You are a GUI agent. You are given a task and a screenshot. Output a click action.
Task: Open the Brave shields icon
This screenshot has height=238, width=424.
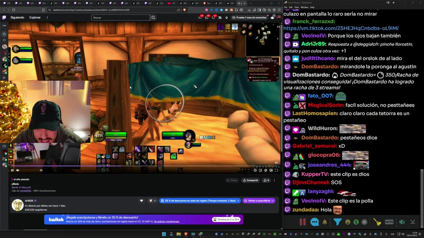point(185,10)
